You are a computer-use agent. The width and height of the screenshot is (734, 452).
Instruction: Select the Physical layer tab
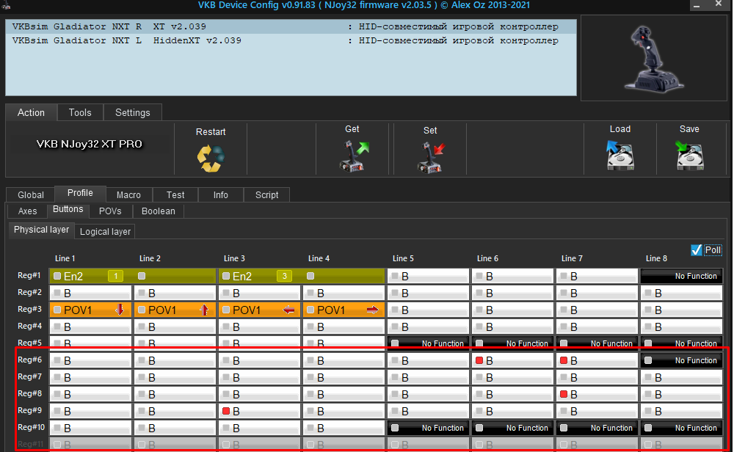(41, 230)
